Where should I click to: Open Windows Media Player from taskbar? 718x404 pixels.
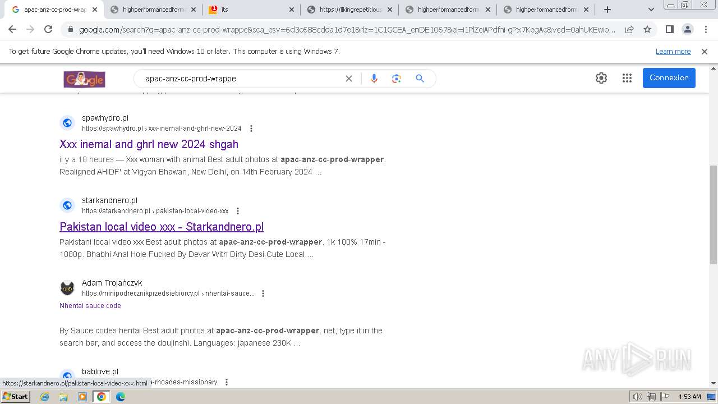pyautogui.click(x=82, y=397)
